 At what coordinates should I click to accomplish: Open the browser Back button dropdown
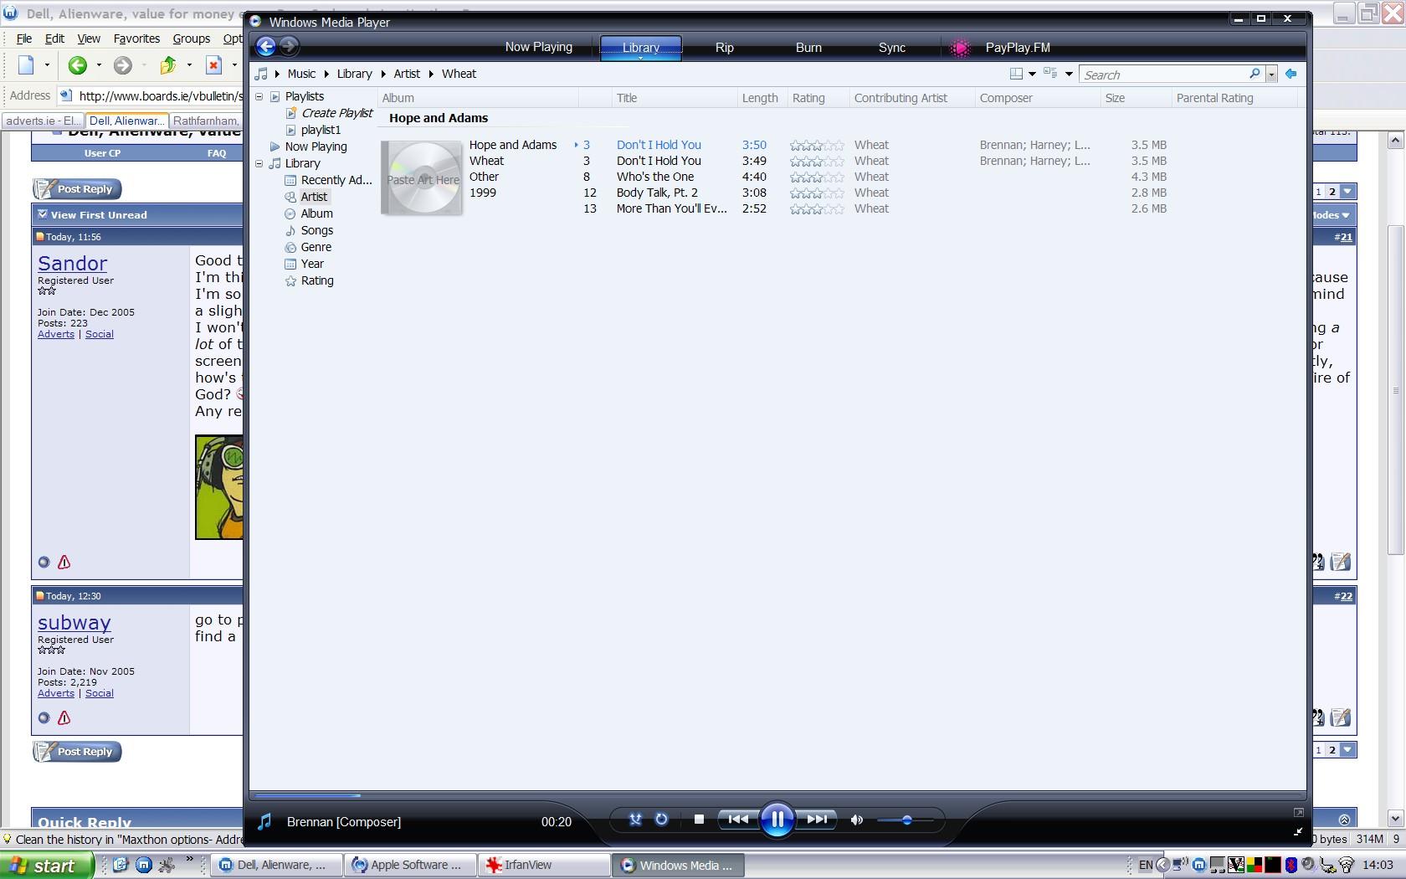click(99, 65)
